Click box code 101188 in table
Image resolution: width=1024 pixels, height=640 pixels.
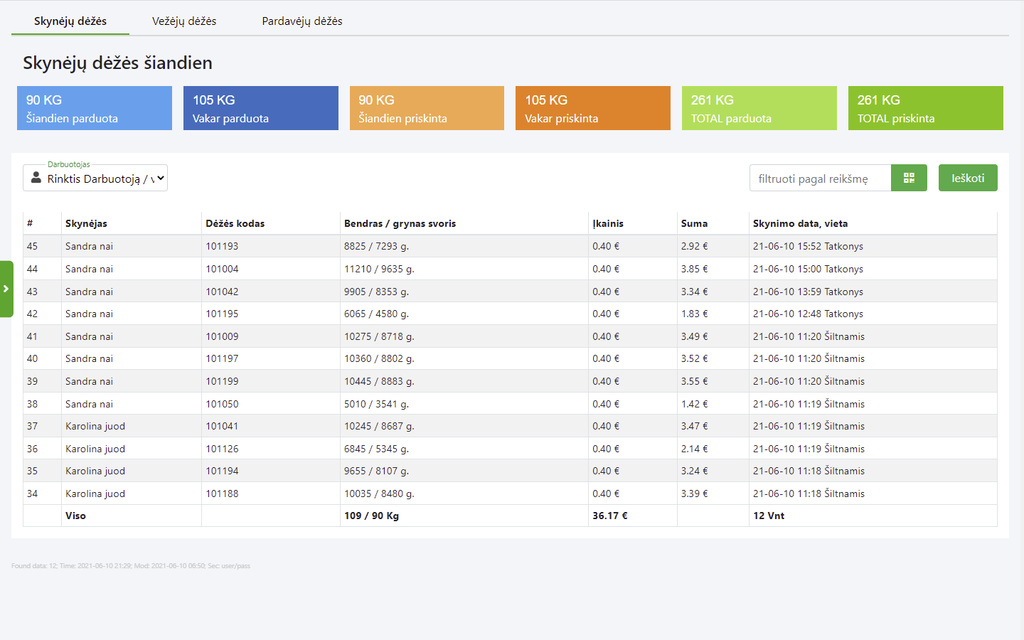click(x=222, y=494)
